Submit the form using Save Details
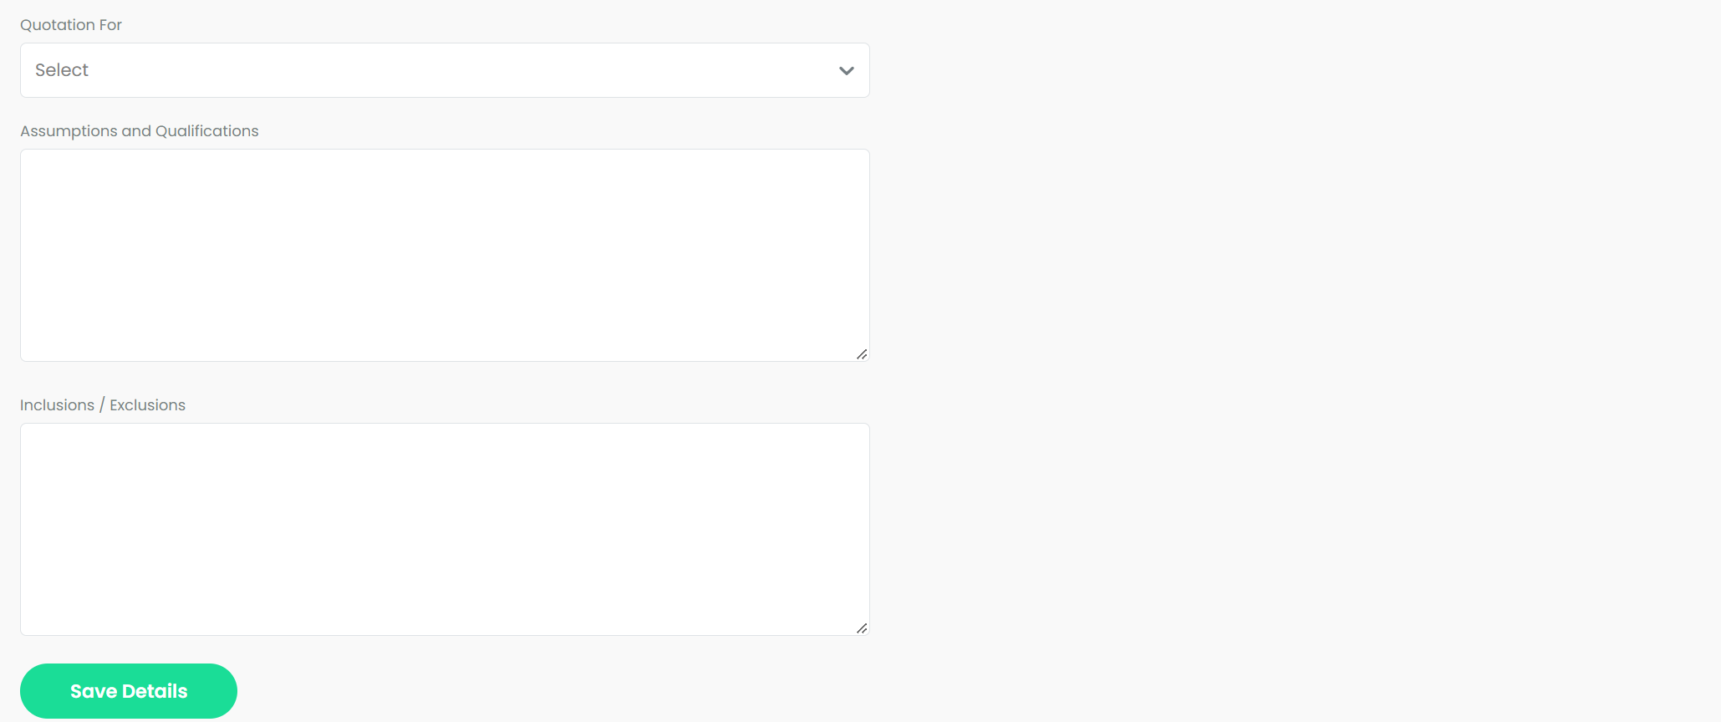This screenshot has width=1721, height=722. [129, 691]
